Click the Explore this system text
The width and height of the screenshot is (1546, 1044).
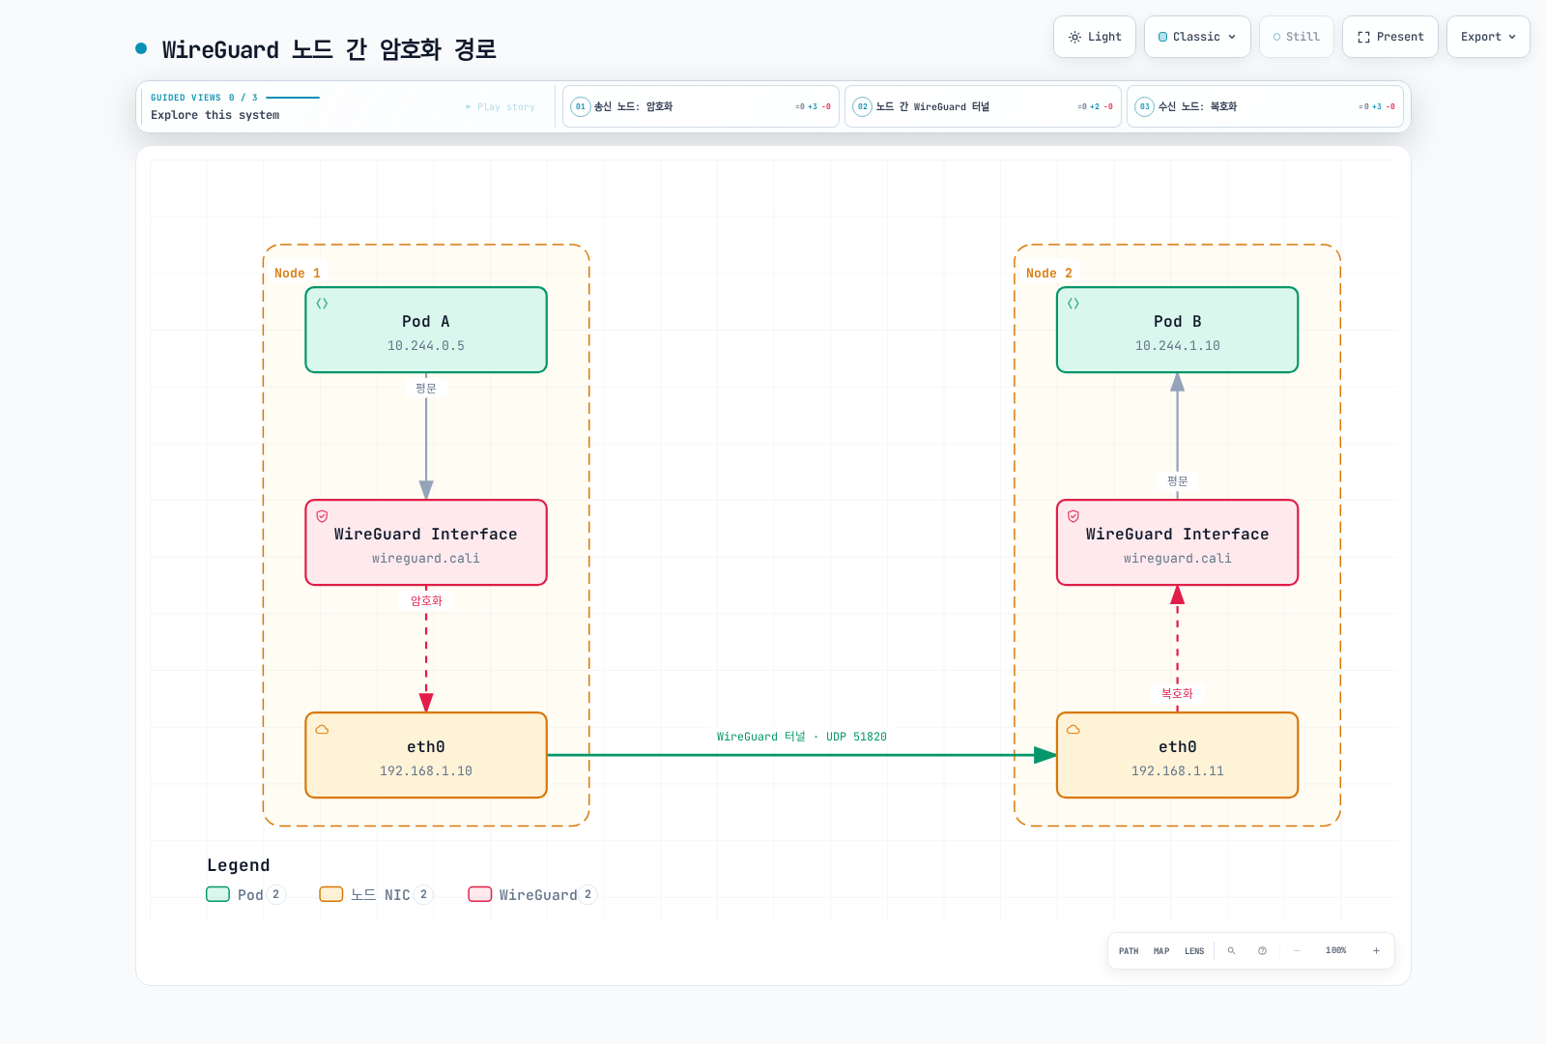click(215, 115)
